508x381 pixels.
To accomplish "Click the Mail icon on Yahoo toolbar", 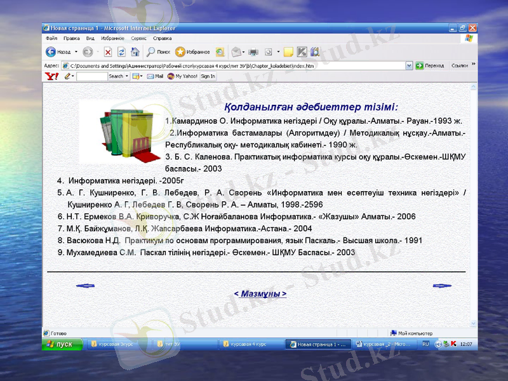I will [x=150, y=76].
